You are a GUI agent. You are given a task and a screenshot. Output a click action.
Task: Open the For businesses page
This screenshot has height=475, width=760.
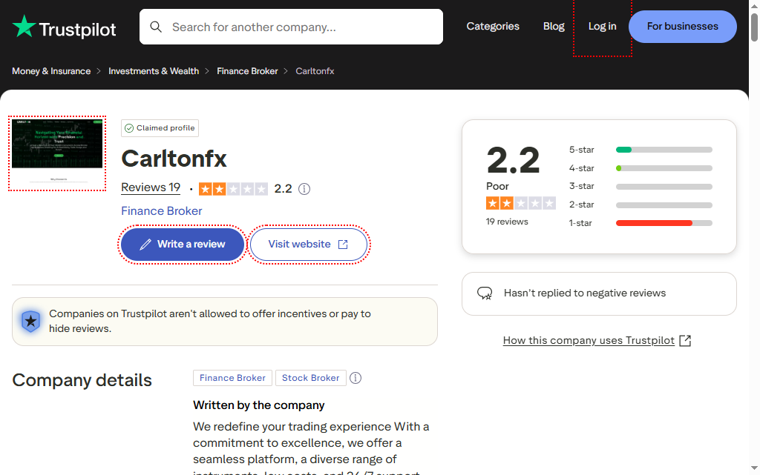click(x=683, y=26)
